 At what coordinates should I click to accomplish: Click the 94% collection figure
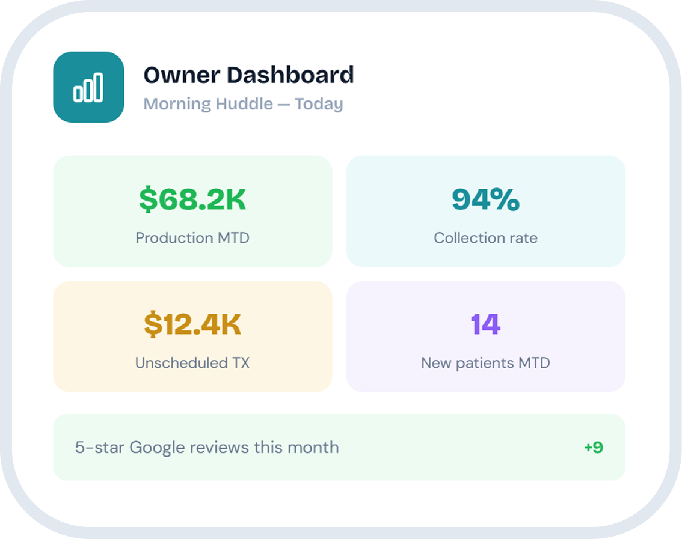[485, 199]
